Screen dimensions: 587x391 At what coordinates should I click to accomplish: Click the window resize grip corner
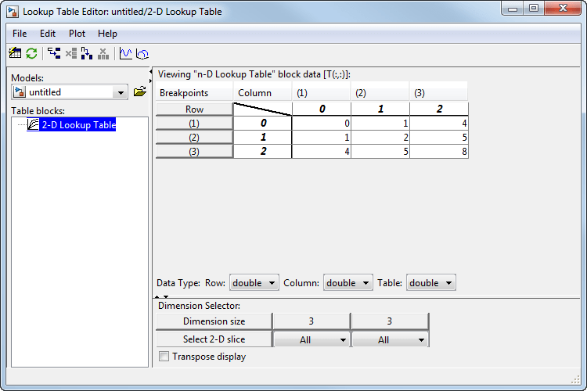[575, 379]
